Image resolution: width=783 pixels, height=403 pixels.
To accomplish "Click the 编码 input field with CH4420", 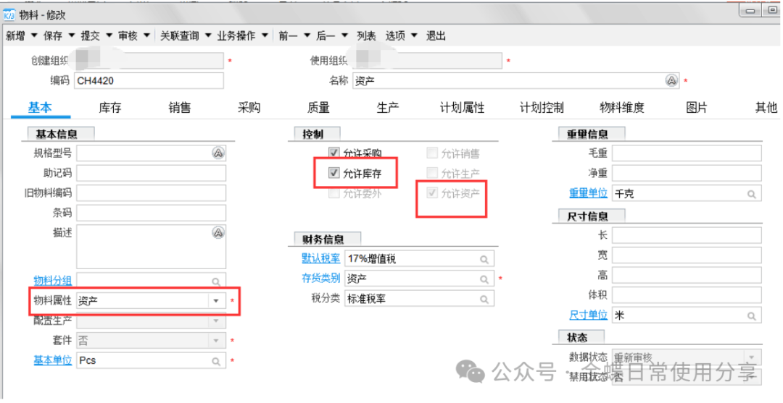I will pos(149,80).
